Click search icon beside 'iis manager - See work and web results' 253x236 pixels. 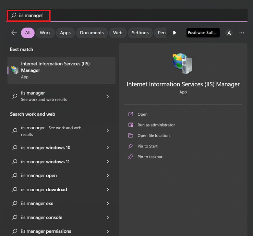15,131
